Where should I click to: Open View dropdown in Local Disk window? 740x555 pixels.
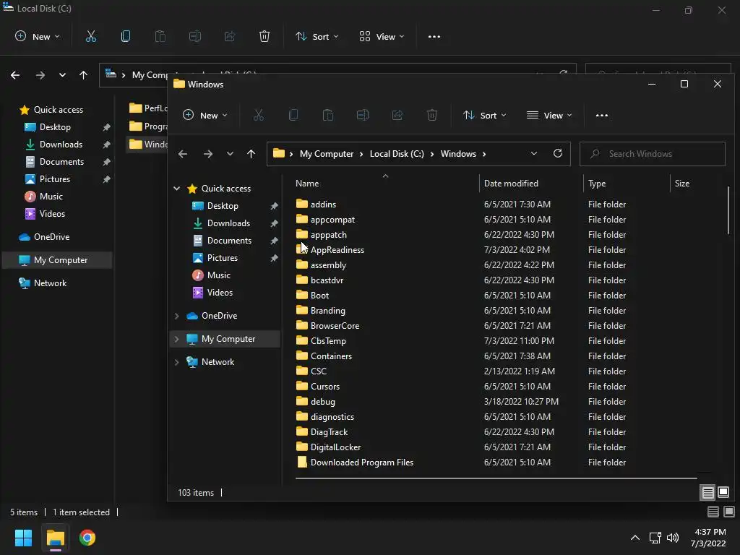[x=382, y=36]
